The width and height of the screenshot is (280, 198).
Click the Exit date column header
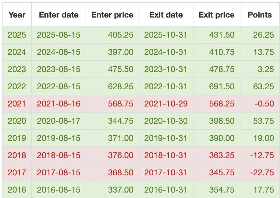point(166,15)
